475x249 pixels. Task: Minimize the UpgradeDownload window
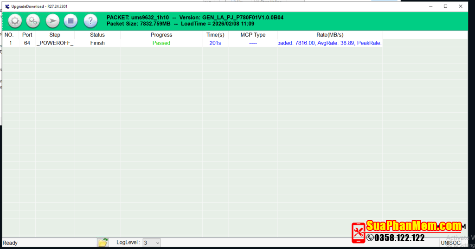click(431, 6)
